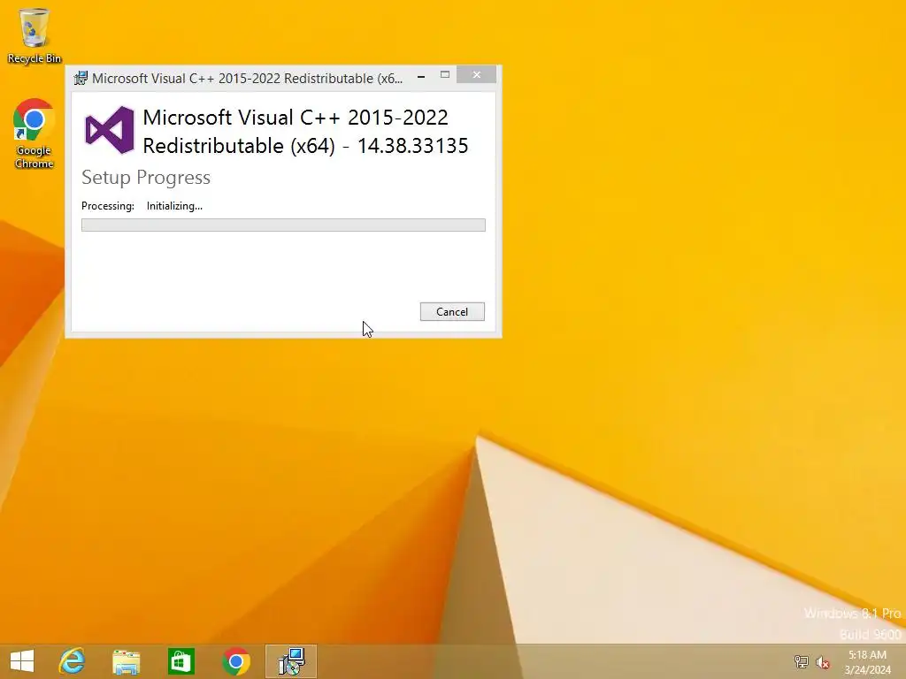906x679 pixels.
Task: Launch Internet Explorer from the taskbar
Action: click(72, 661)
